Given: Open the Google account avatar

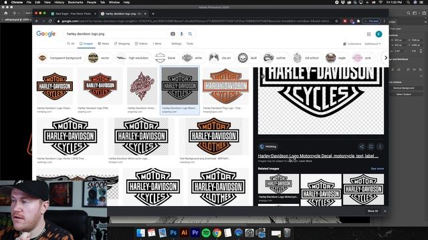Looking at the screenshot, I should click(379, 34).
